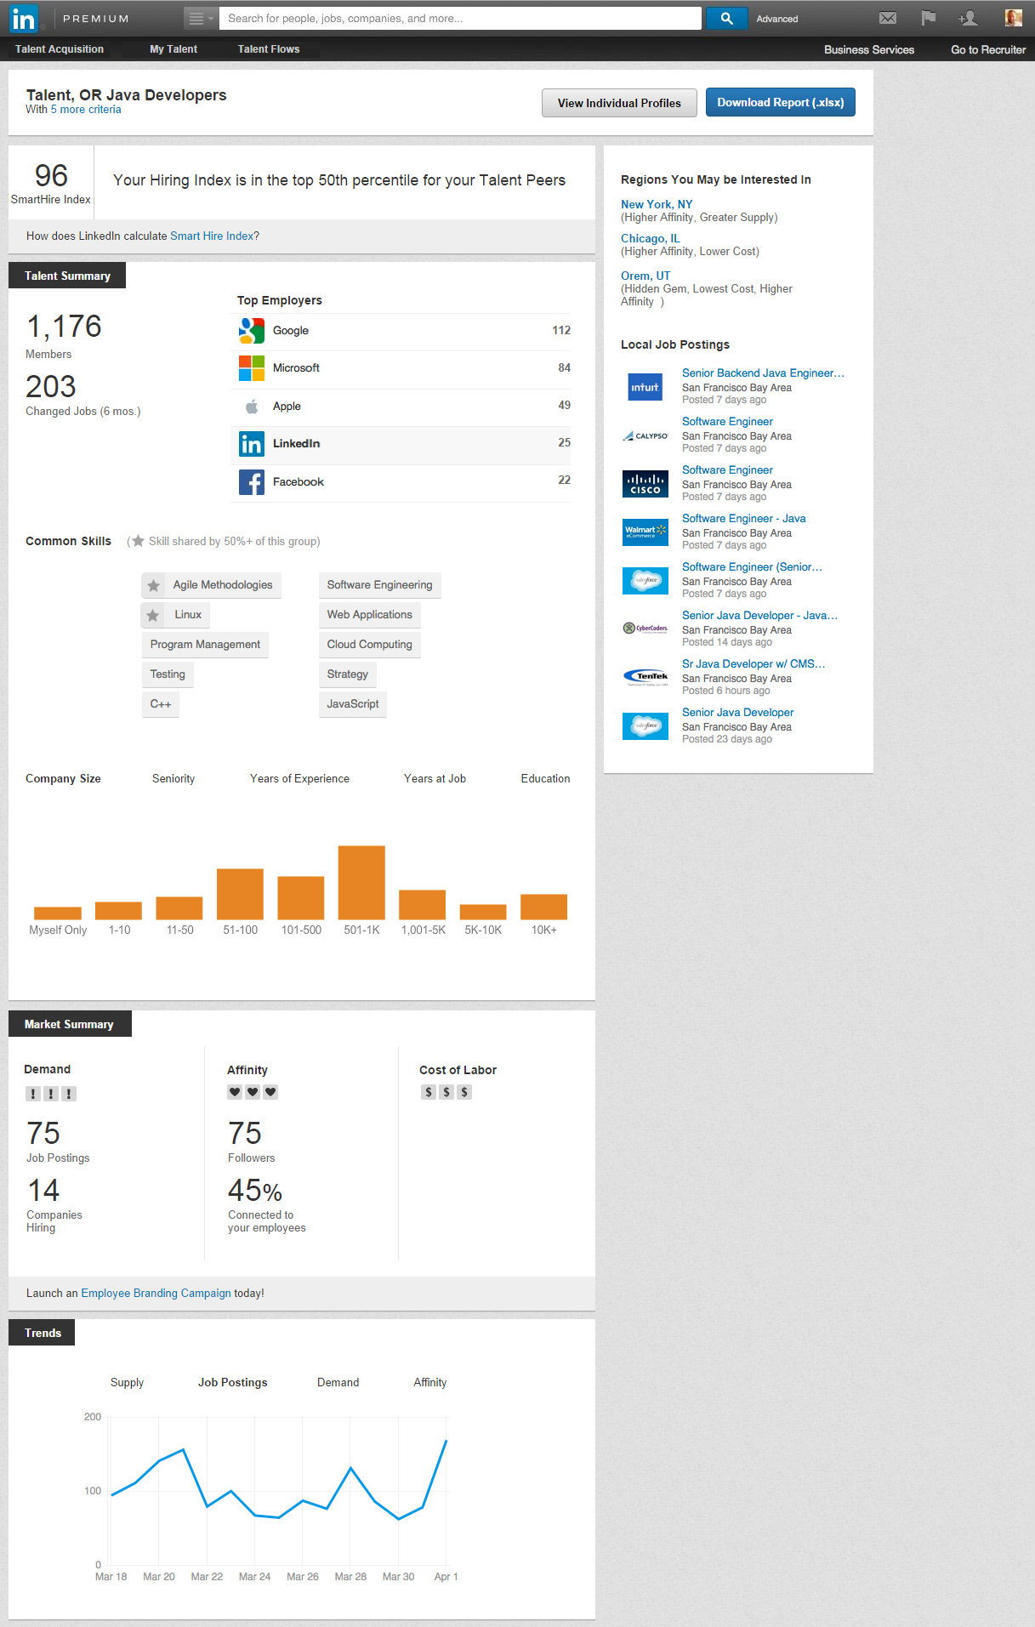Open the search category dropdown

(201, 18)
